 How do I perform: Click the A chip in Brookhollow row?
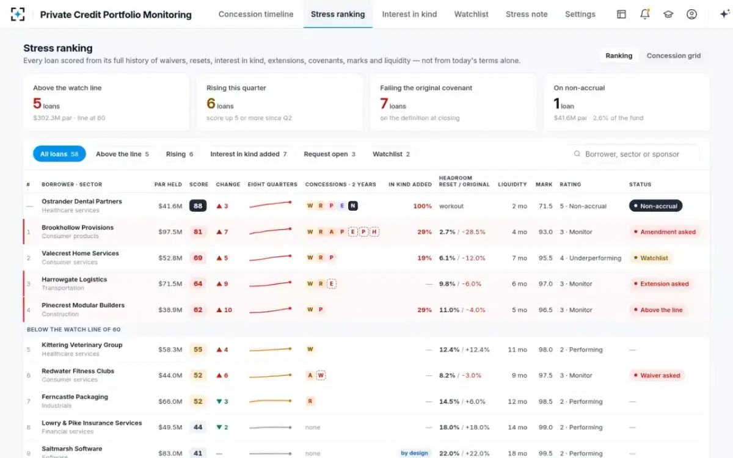tap(332, 232)
